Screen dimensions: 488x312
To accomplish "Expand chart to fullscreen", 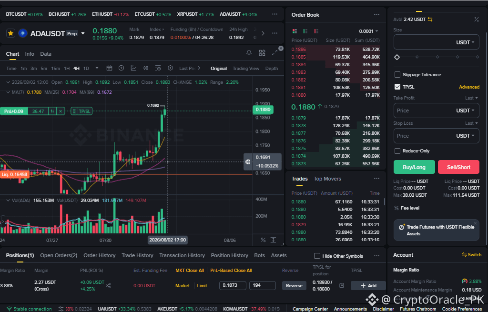I will coord(274,53).
